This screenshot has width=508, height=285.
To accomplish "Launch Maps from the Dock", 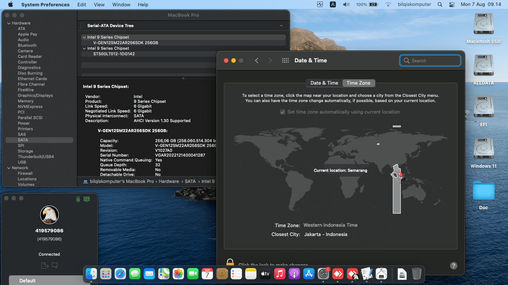I will (164, 274).
